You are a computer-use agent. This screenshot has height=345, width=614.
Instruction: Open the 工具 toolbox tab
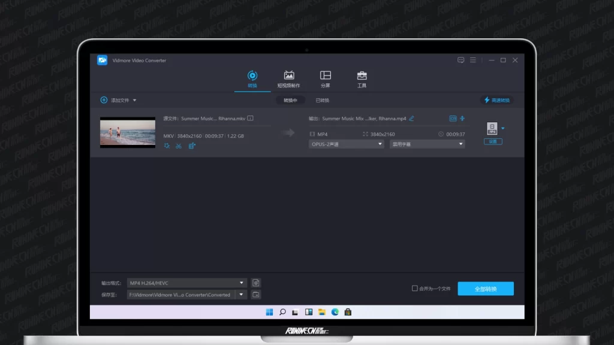coord(362,79)
